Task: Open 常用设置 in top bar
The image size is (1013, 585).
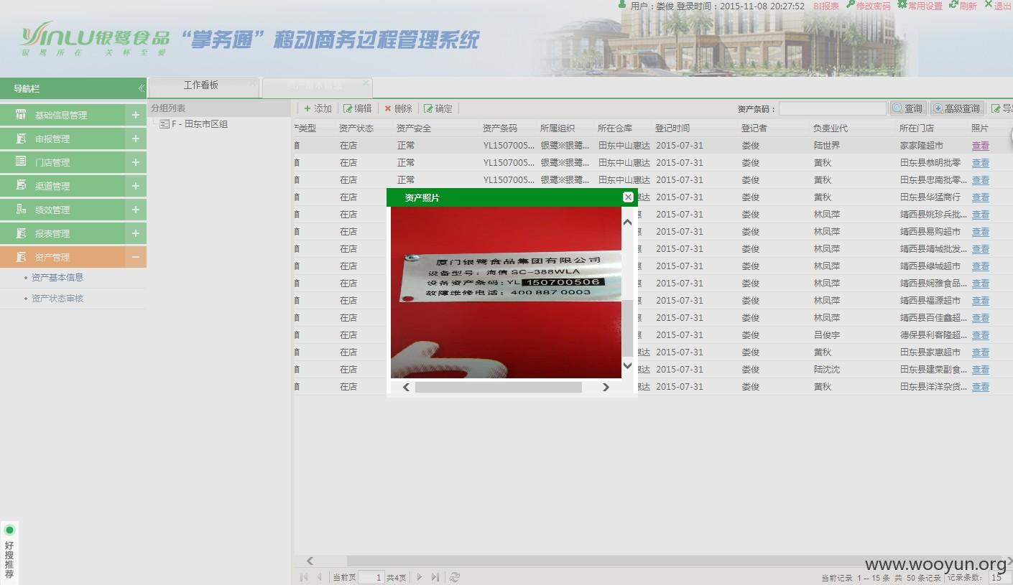Action: click(920, 6)
